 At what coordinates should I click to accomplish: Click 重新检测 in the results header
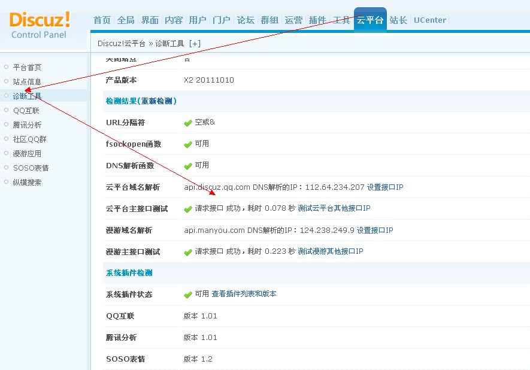click(157, 101)
